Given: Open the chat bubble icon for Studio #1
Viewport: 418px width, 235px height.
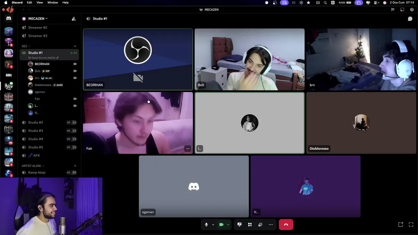Looking at the screenshot, I should [410, 19].
